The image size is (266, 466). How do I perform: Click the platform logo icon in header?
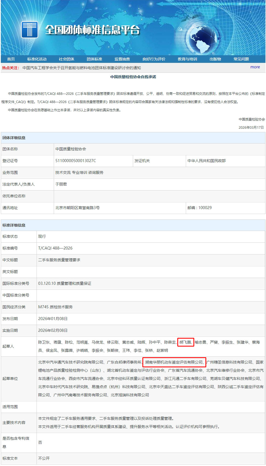pyautogui.click(x=29, y=29)
